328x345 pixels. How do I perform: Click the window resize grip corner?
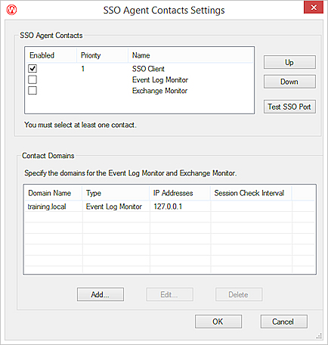[x=320, y=336]
